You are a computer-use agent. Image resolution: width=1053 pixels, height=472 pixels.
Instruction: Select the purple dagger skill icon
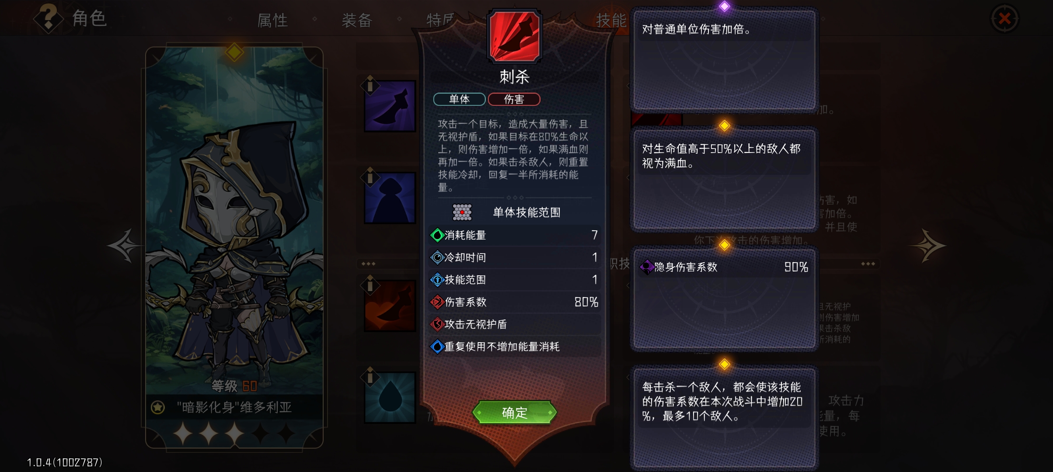coord(390,106)
